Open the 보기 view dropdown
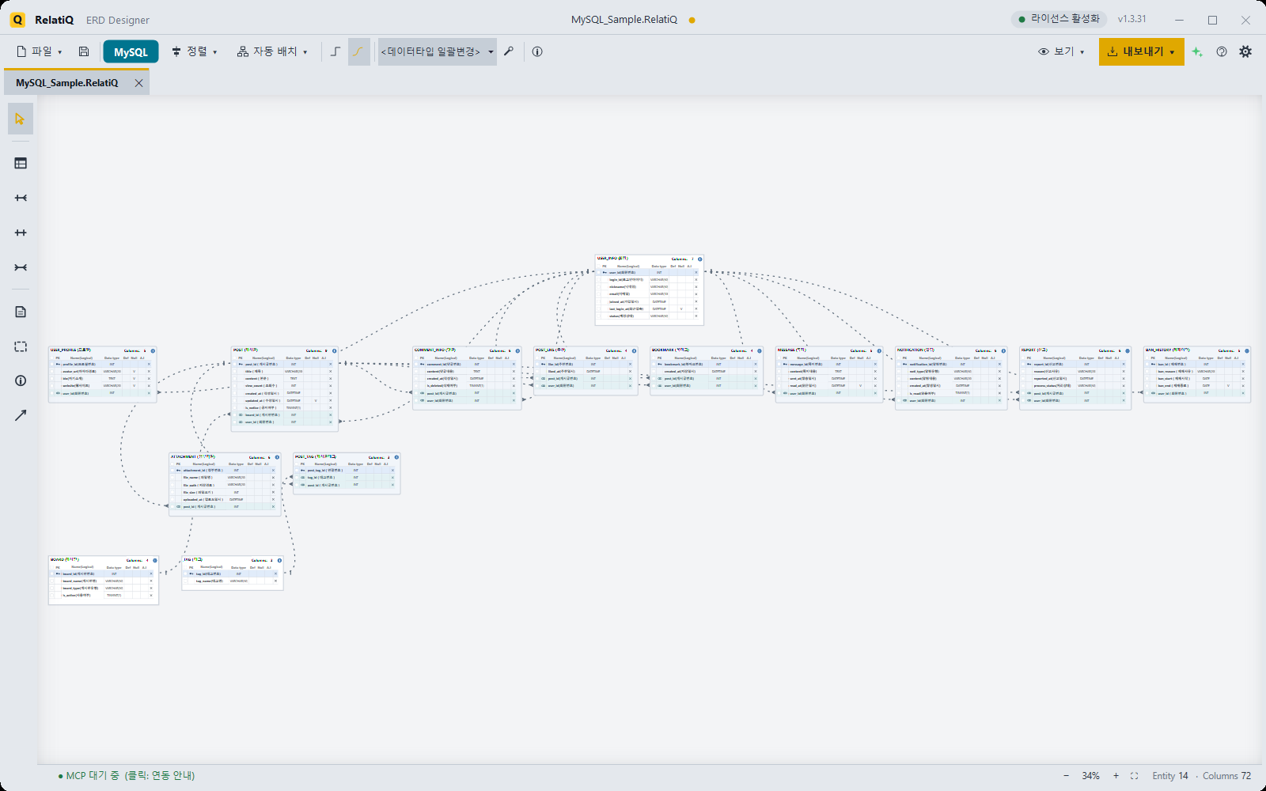The image size is (1266, 791). [1061, 51]
